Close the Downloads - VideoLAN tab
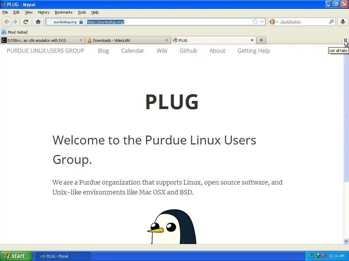349x261 pixels. [x=166, y=40]
